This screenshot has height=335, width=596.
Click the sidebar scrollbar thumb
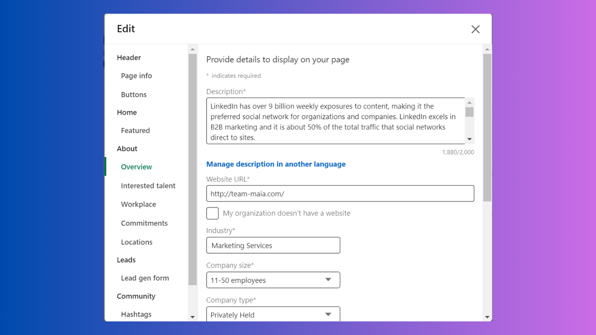tap(193, 170)
